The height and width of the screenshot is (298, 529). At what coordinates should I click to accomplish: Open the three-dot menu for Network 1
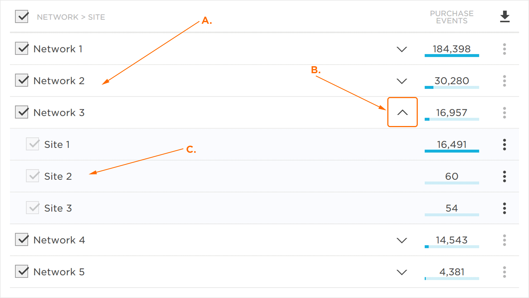point(504,49)
